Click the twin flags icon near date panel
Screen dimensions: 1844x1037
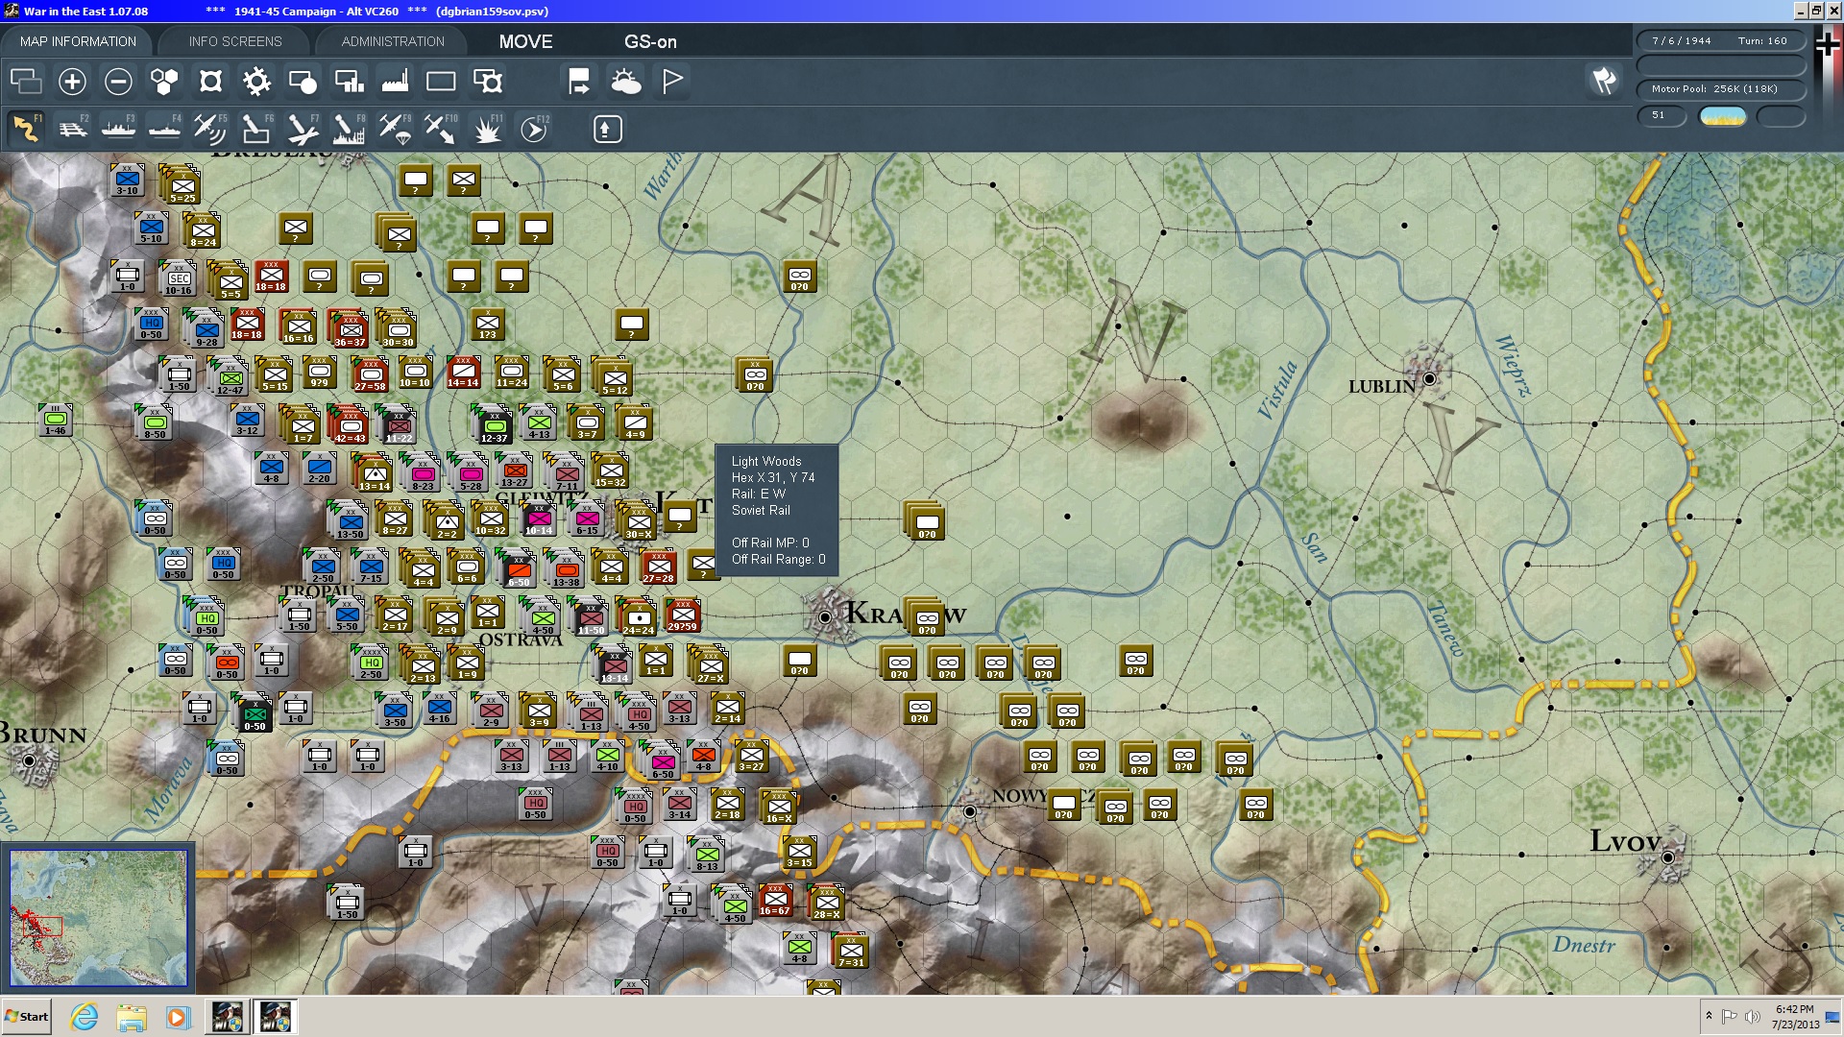pyautogui.click(x=1604, y=81)
